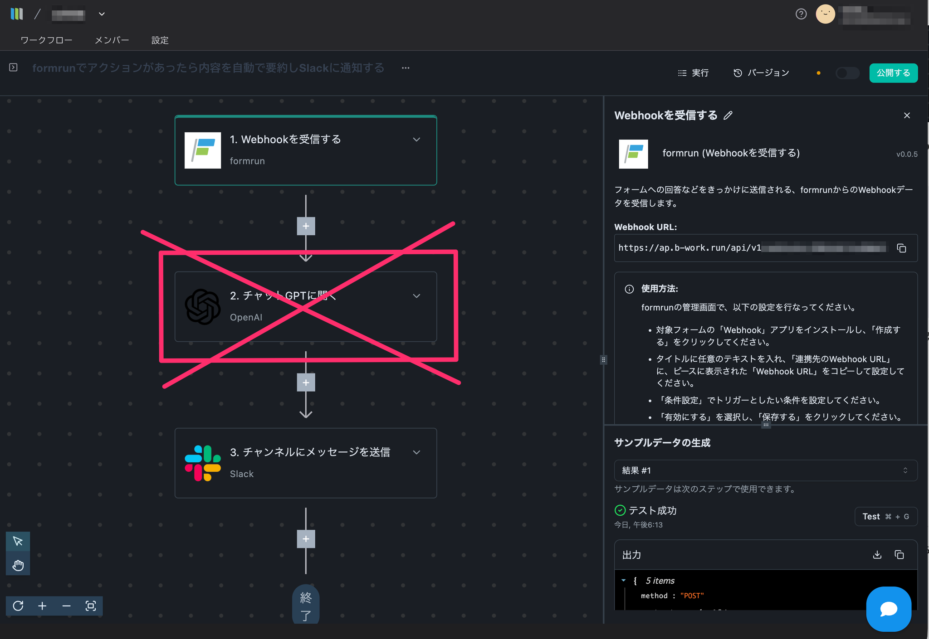This screenshot has width=929, height=639.
Task: Download the output JSON data
Action: point(877,555)
